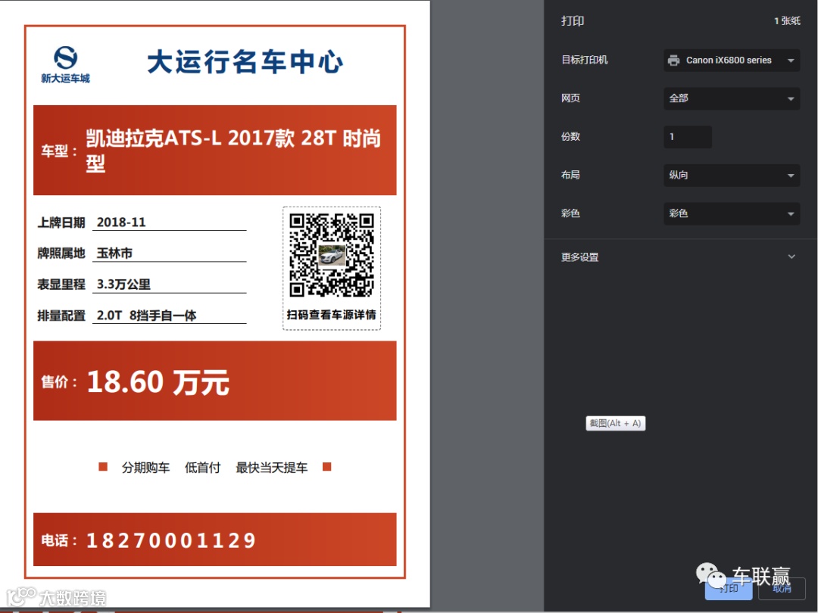Open the 彩色 color dropdown
818x613 pixels.
click(732, 213)
